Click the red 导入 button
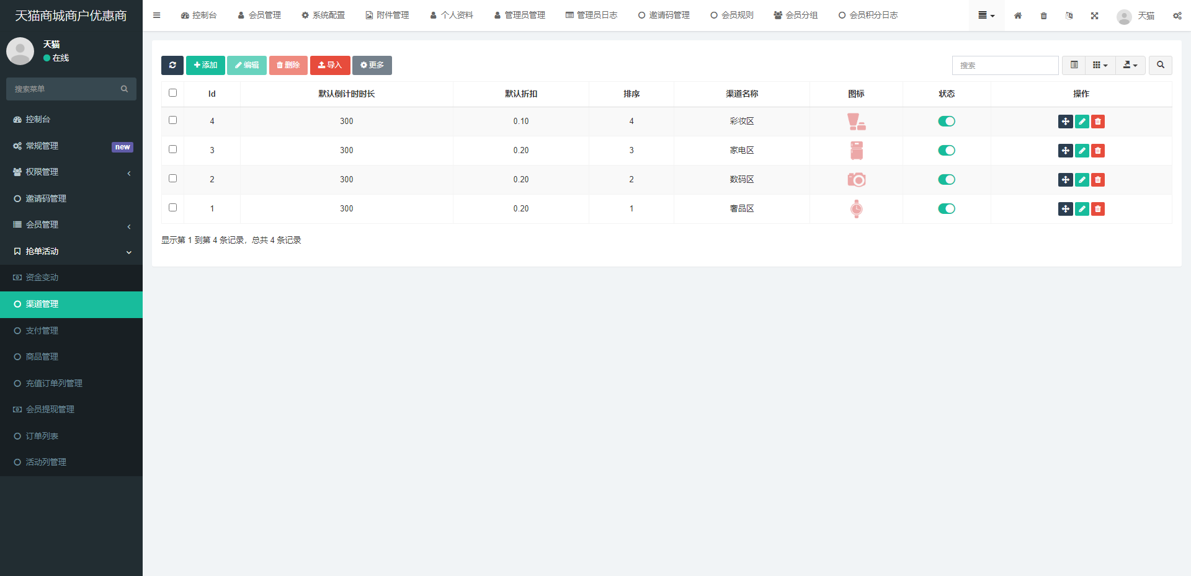 330,65
